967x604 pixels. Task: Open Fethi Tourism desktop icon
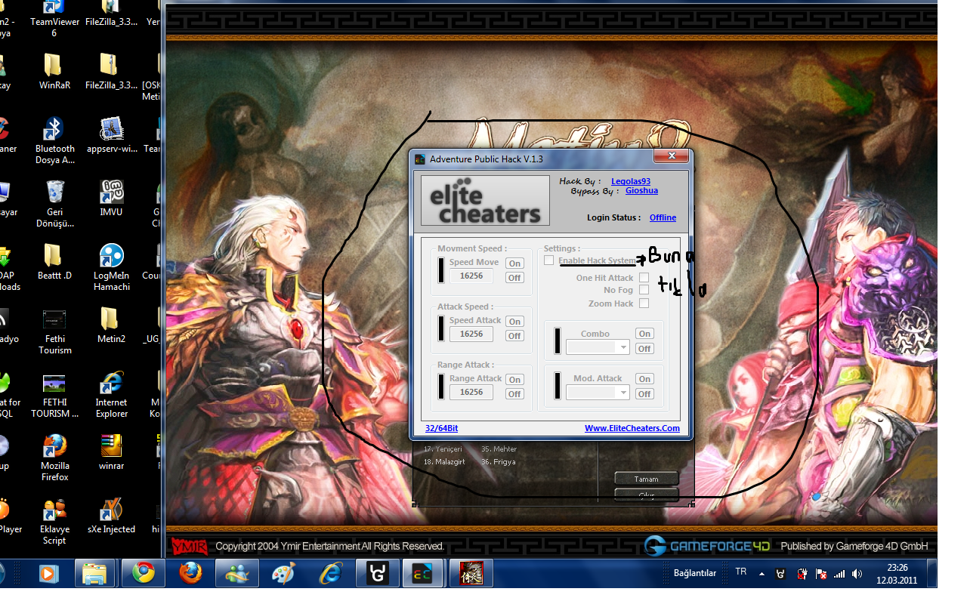pos(54,331)
